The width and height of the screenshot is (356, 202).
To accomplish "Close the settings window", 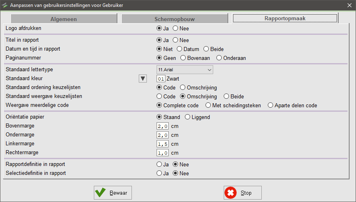I will tap(350, 5).
